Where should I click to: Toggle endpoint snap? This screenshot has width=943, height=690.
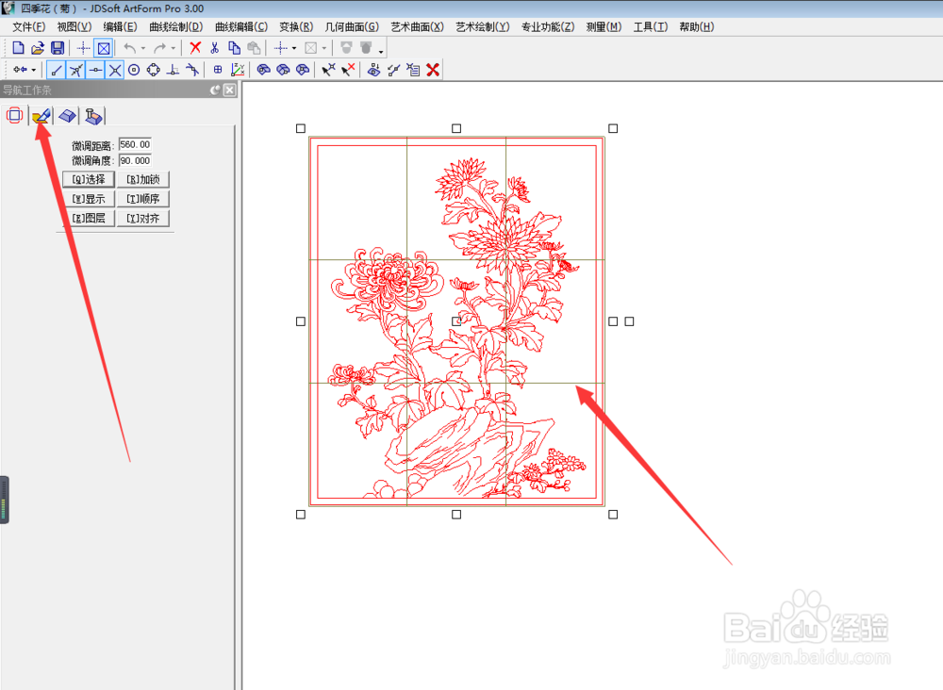(x=56, y=70)
